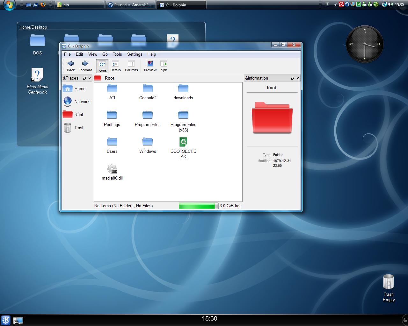Split the Dolphin view
The image size is (408, 326).
pos(164,66)
